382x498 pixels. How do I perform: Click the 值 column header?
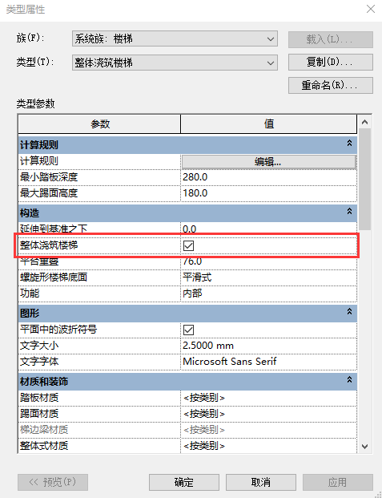[269, 123]
